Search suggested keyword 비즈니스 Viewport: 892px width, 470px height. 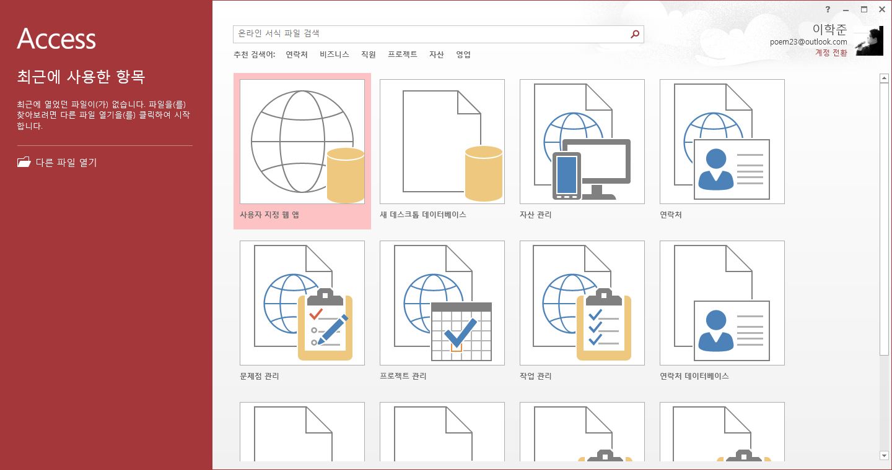coord(334,54)
